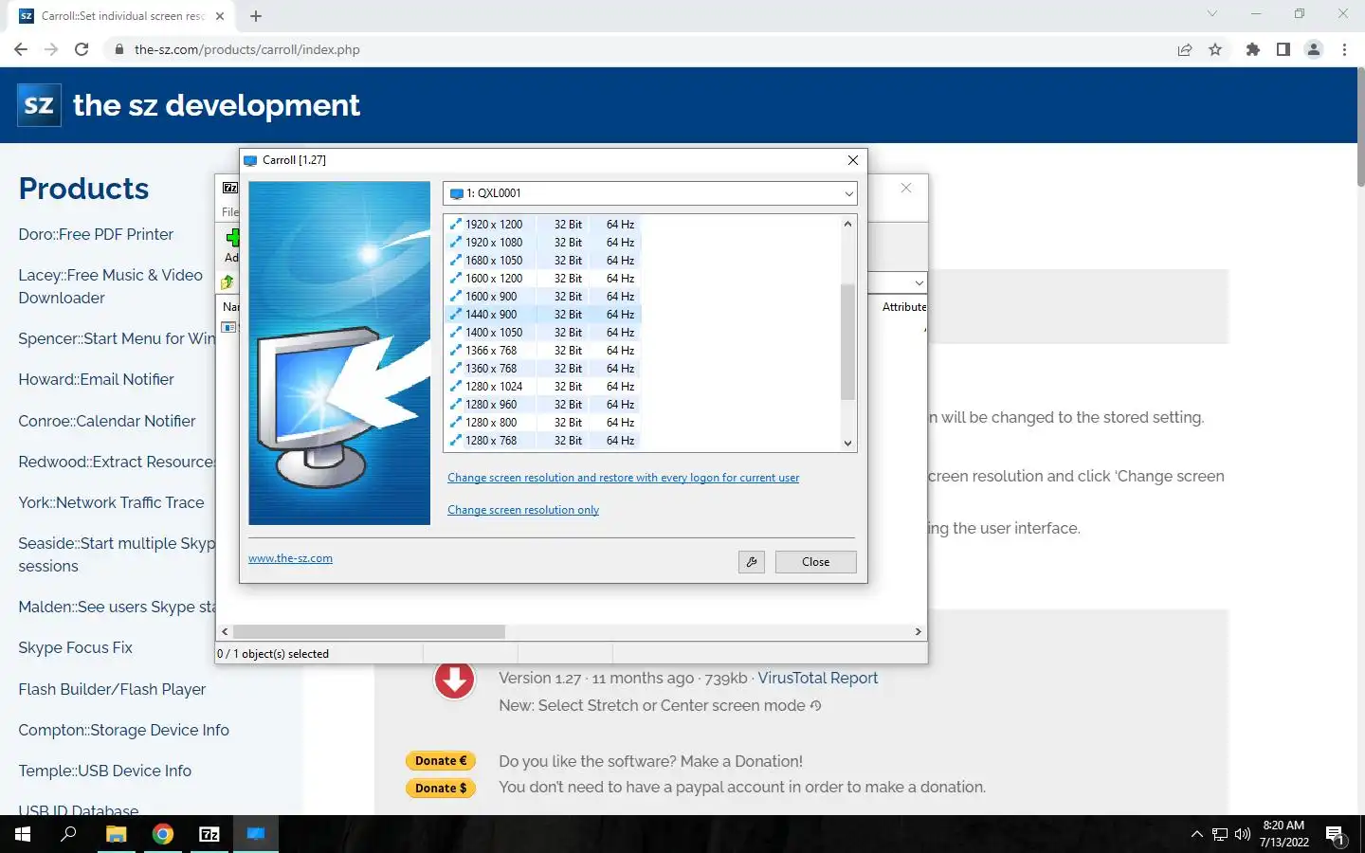This screenshot has height=853, width=1365.
Task: Open File Explorer from taskbar
Action: [x=116, y=834]
